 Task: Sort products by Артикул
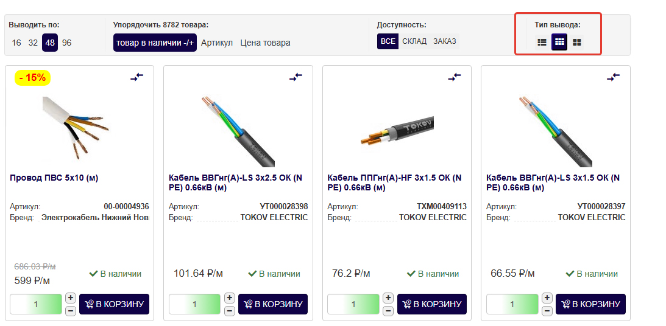217,43
